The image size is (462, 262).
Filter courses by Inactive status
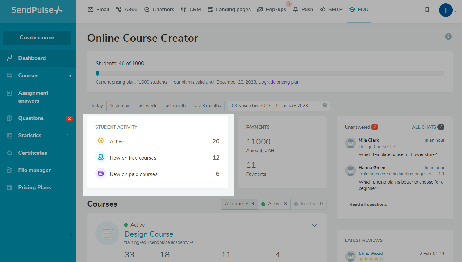(308, 204)
